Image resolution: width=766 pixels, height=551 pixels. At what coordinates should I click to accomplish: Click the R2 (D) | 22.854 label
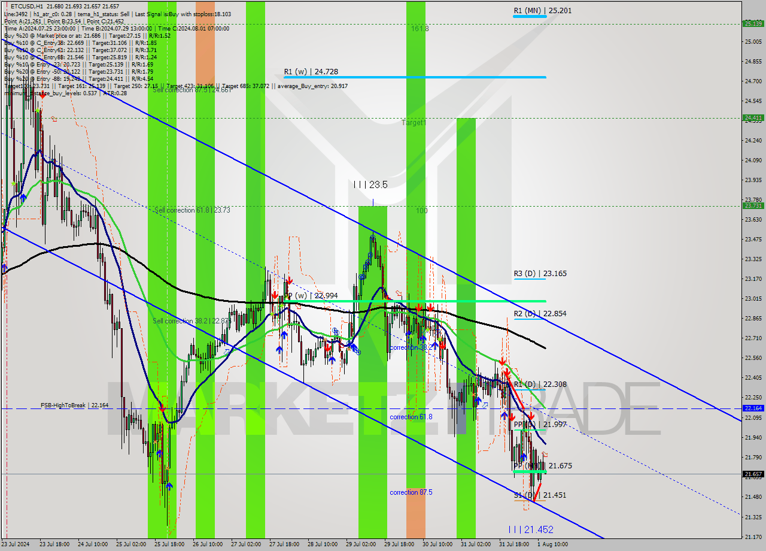click(540, 313)
